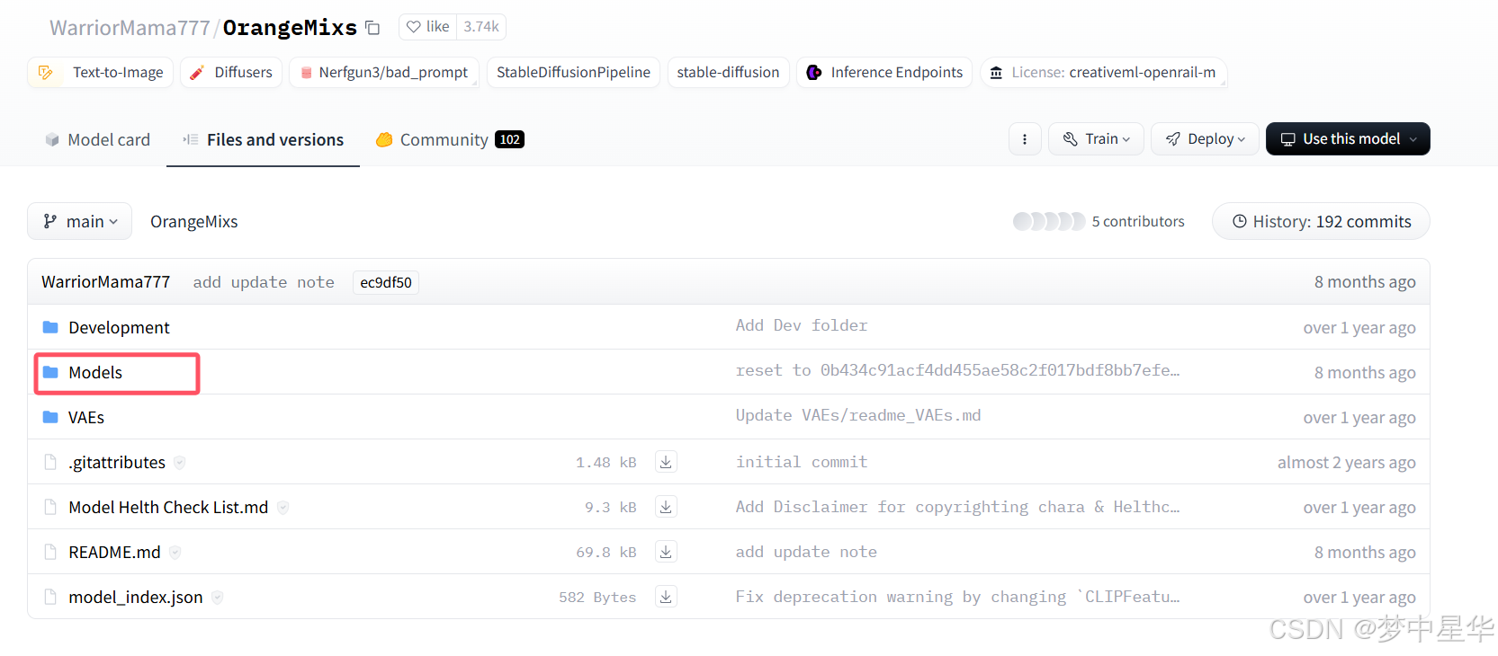Download the README.md file
This screenshot has height=656, width=1498.
coord(666,552)
